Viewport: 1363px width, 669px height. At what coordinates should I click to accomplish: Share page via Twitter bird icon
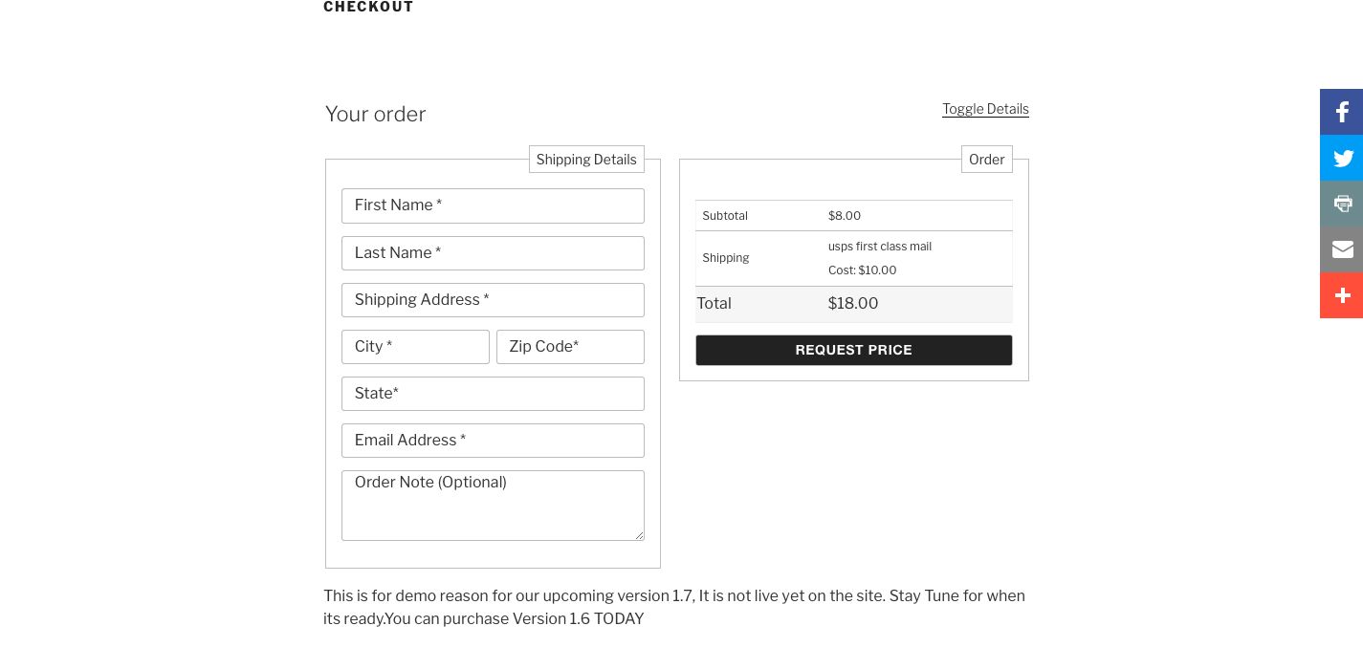tap(1342, 158)
